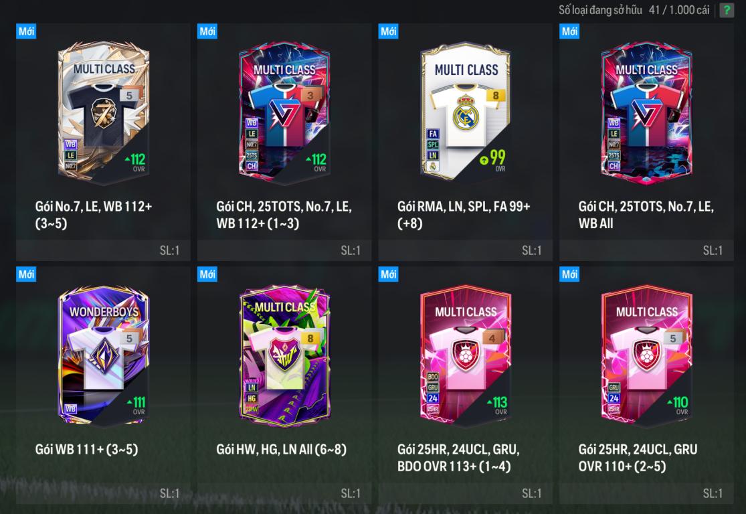Click Gói RMA, LN, SPL, FA 99+ title
The height and width of the screenshot is (514, 746).
tap(464, 215)
